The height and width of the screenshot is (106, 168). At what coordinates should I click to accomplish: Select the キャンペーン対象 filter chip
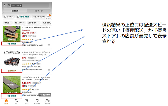[39, 17]
